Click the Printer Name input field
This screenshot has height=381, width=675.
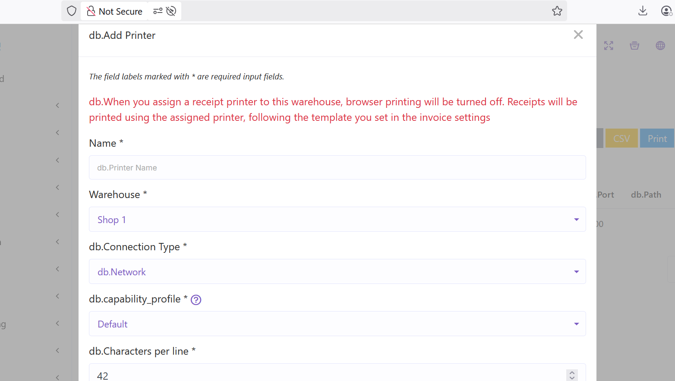(x=337, y=168)
